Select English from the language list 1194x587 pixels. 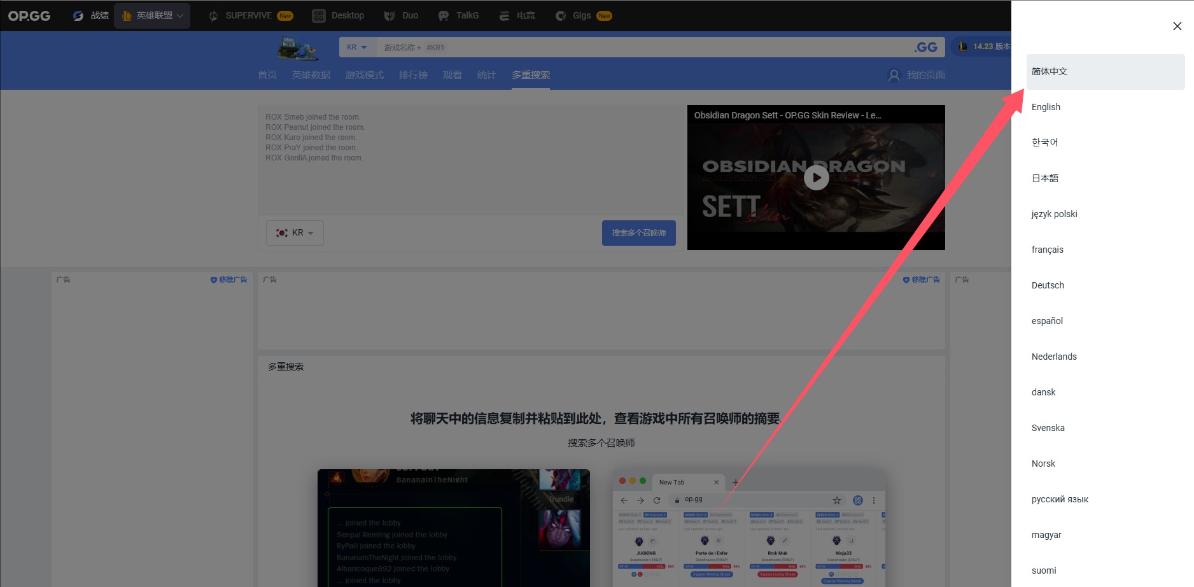(1046, 106)
